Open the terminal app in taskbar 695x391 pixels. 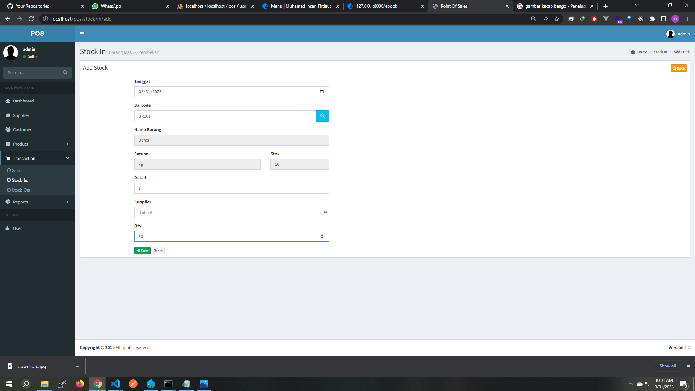(x=169, y=384)
